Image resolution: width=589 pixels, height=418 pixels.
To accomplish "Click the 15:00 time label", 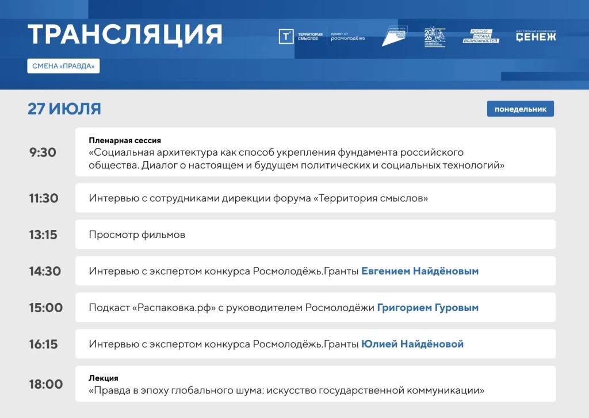I will [x=46, y=308].
